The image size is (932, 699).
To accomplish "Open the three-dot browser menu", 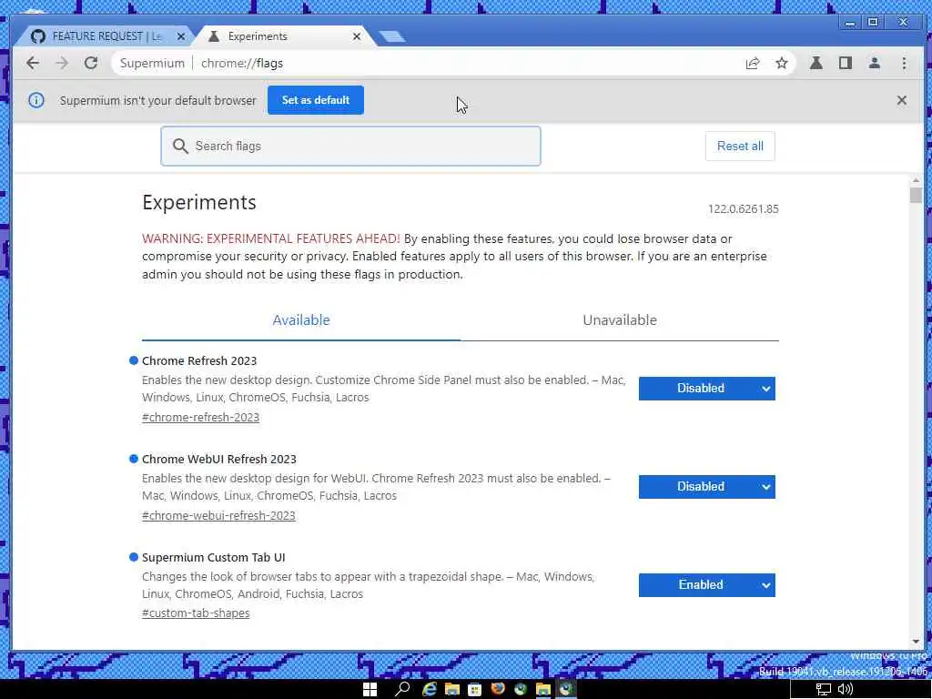I will tap(904, 63).
